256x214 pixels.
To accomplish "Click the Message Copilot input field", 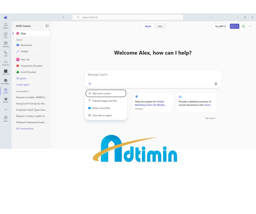I will [x=153, y=75].
